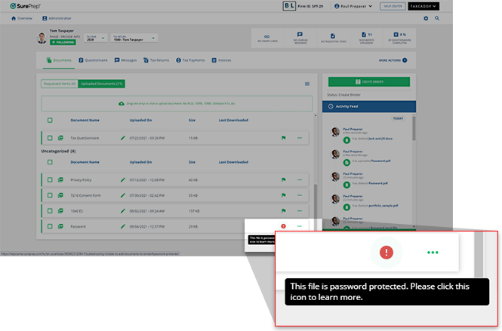The image size is (502, 331).
Task: Click the Activity Feed vertical scrollbar
Action: 414,129
